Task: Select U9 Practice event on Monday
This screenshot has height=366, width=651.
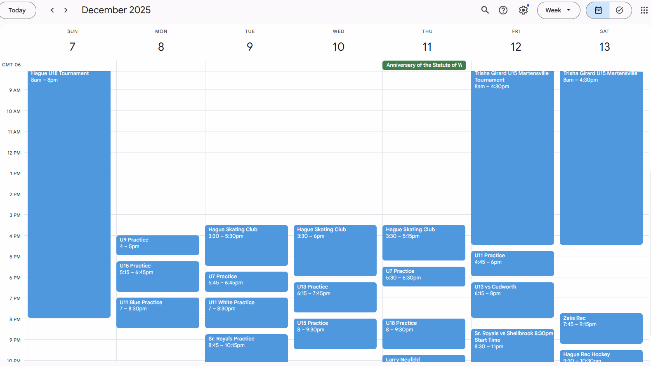Action: 158,245
